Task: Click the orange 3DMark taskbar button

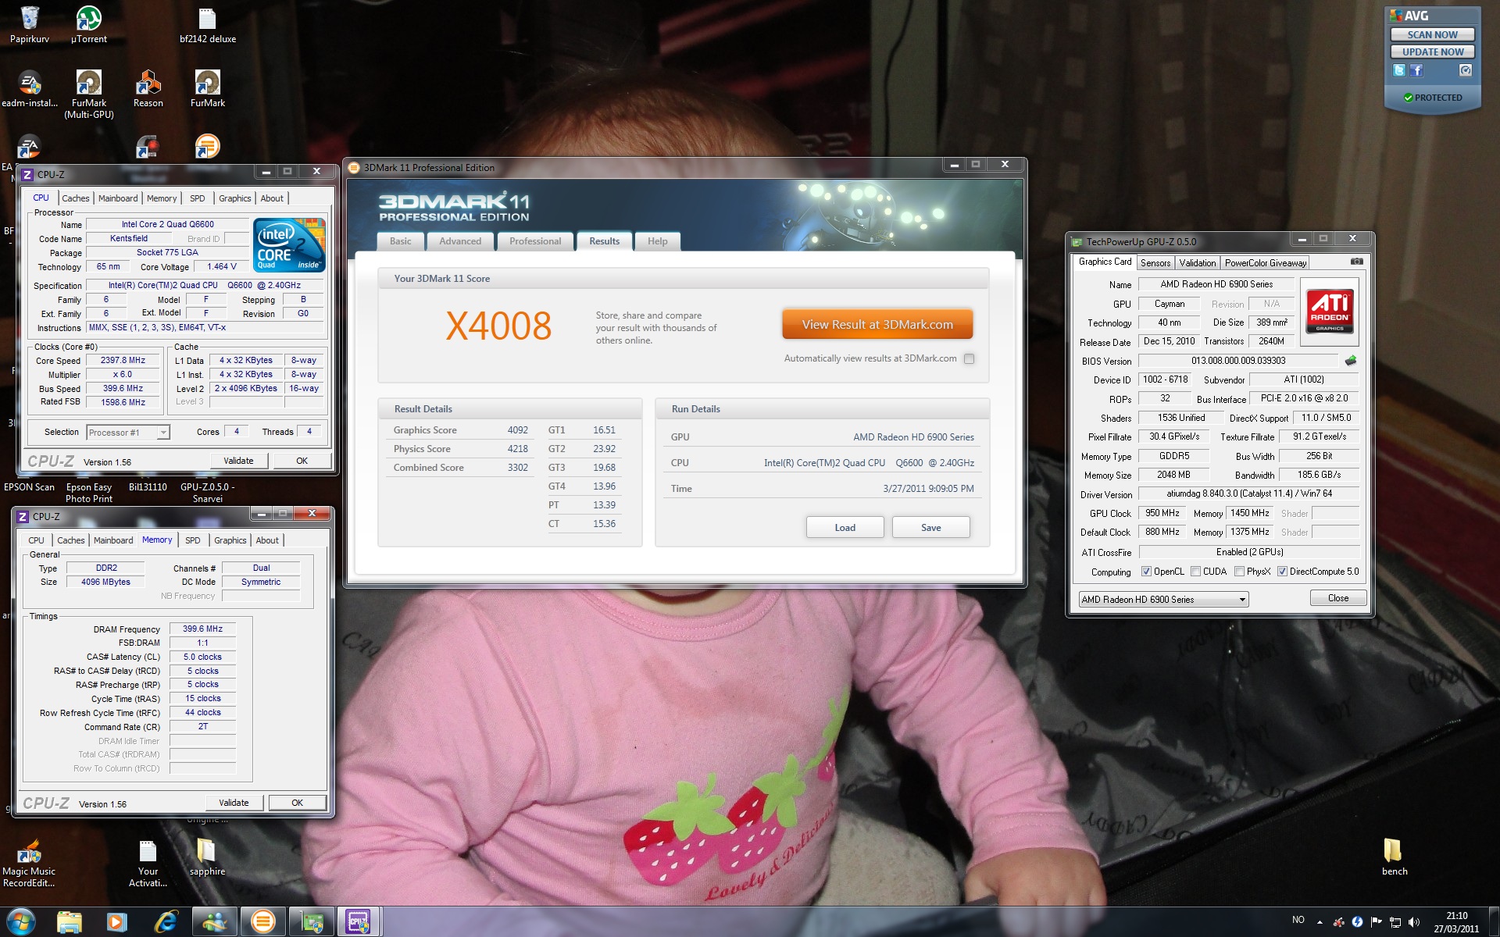Action: 262,922
